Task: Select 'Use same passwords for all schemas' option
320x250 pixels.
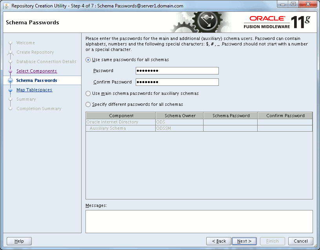Action: [x=88, y=60]
